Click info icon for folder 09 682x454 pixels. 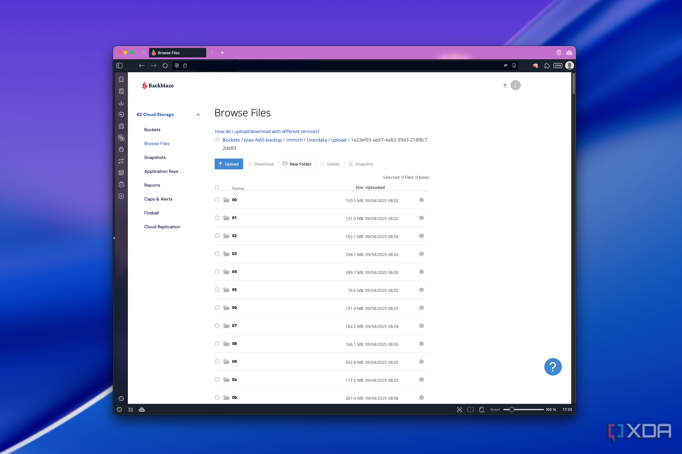click(422, 362)
